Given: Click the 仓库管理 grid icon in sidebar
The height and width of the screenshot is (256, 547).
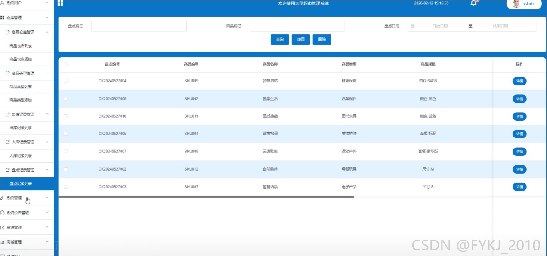Looking at the screenshot, I should click(x=3, y=18).
